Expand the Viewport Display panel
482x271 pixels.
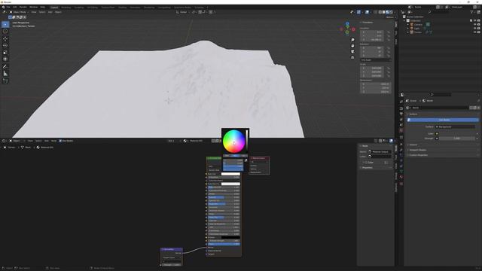pyautogui.click(x=417, y=150)
